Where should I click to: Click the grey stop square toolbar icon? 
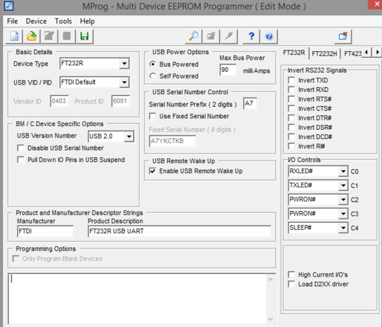66,36
